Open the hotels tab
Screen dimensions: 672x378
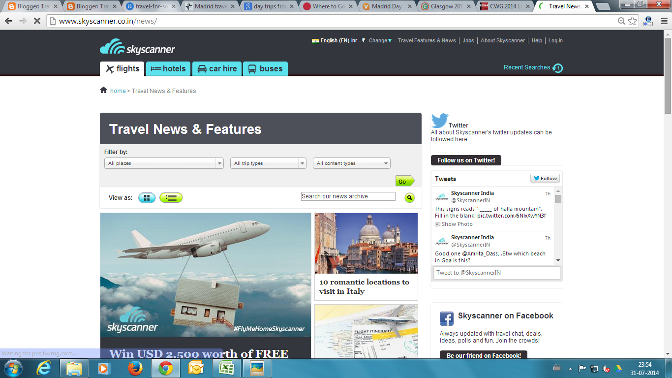click(168, 69)
